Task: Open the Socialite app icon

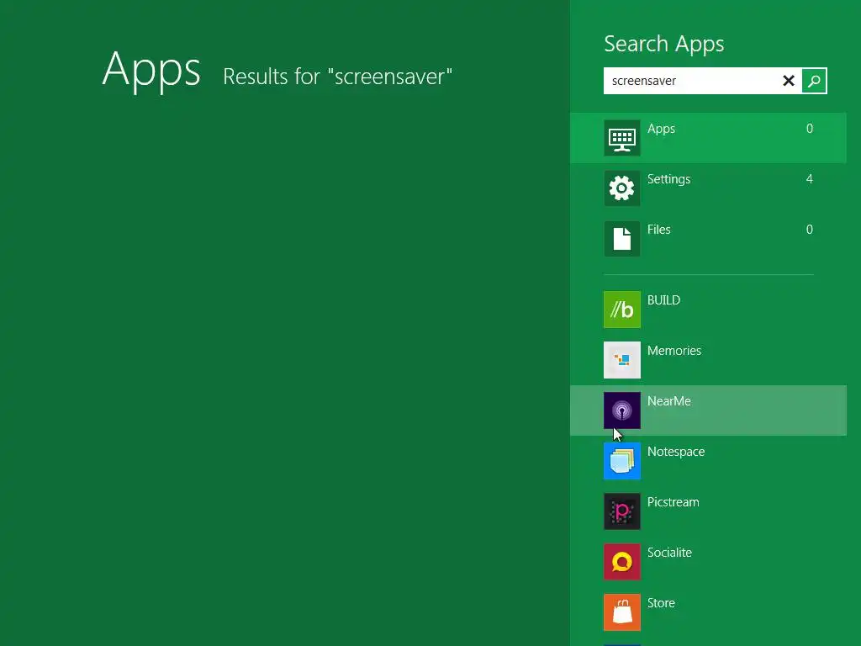Action: tap(621, 562)
